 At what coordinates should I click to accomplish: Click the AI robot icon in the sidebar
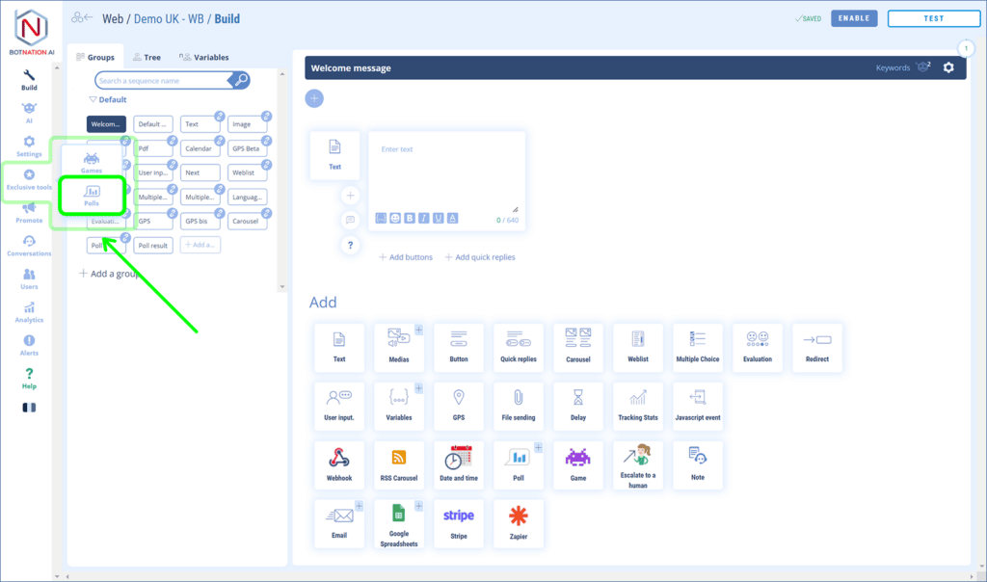click(29, 111)
